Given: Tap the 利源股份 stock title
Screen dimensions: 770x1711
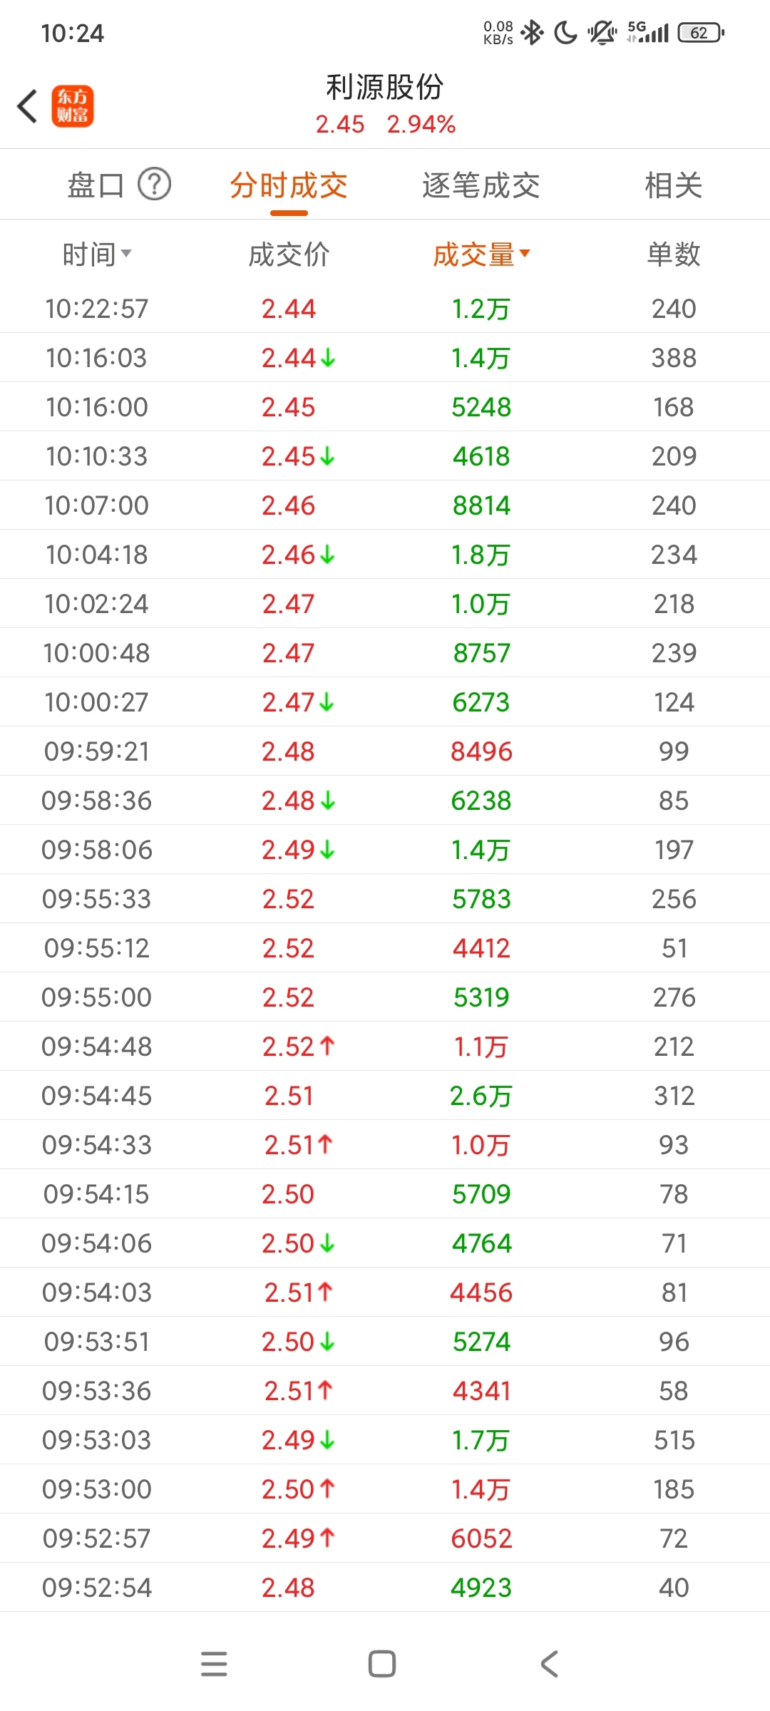Looking at the screenshot, I should click(385, 88).
